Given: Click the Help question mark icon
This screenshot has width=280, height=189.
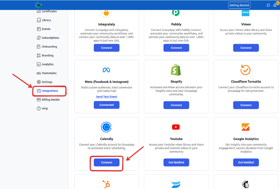Looking at the screenshot, I should click(39, 108).
